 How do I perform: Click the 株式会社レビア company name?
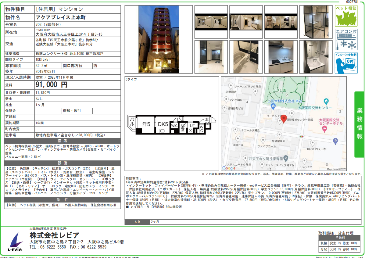click(x=55, y=235)
